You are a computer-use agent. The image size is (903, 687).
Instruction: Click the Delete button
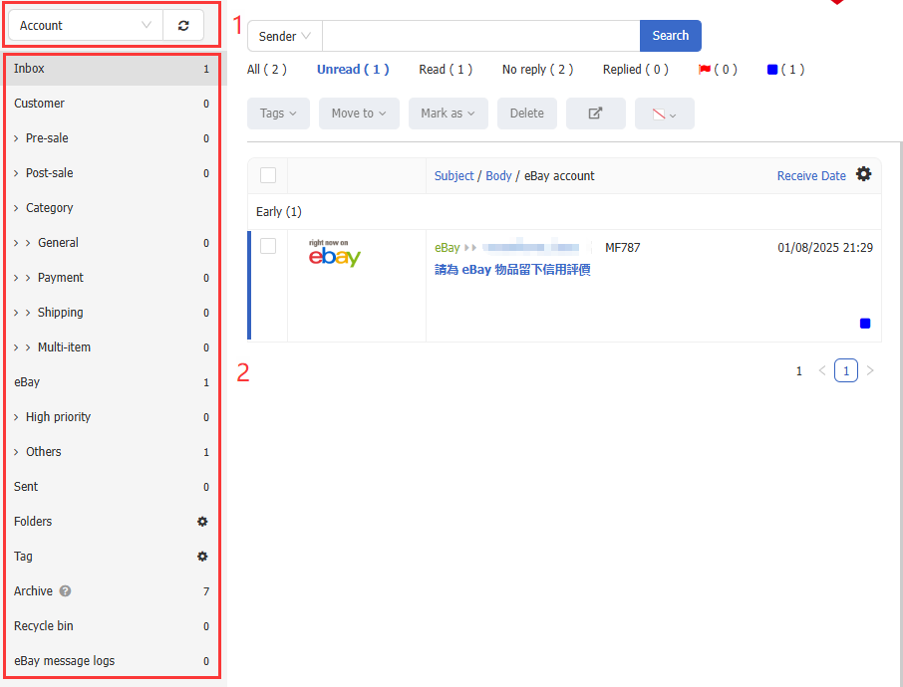(x=526, y=114)
